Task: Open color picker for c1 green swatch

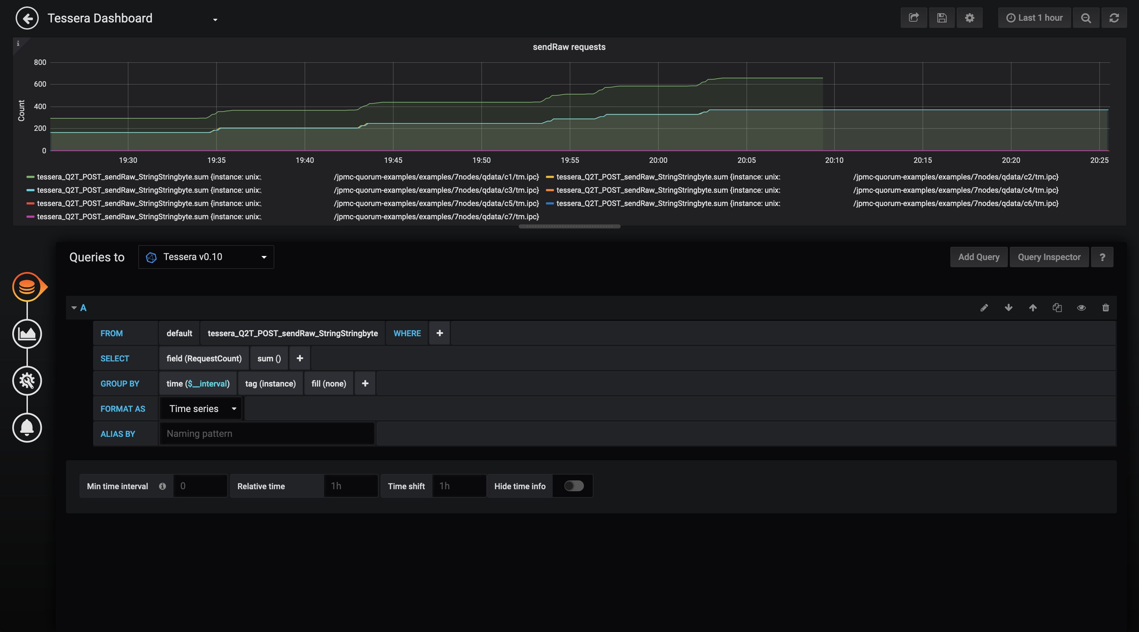Action: coord(31,177)
